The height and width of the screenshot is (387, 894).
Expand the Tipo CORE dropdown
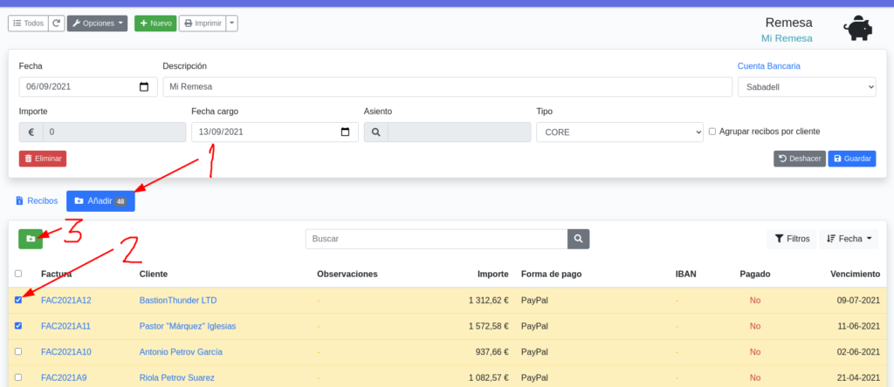(x=619, y=132)
